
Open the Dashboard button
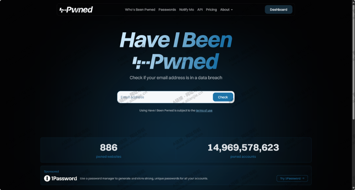[x=278, y=10]
